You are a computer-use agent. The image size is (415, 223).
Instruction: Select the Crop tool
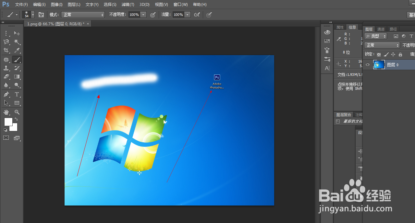pyautogui.click(x=6, y=51)
